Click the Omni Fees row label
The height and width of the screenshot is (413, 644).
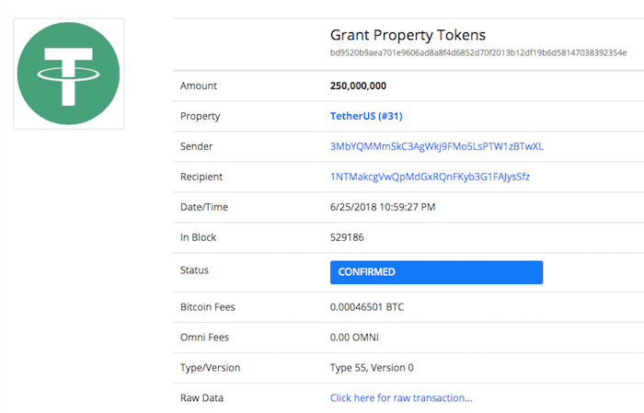click(204, 338)
